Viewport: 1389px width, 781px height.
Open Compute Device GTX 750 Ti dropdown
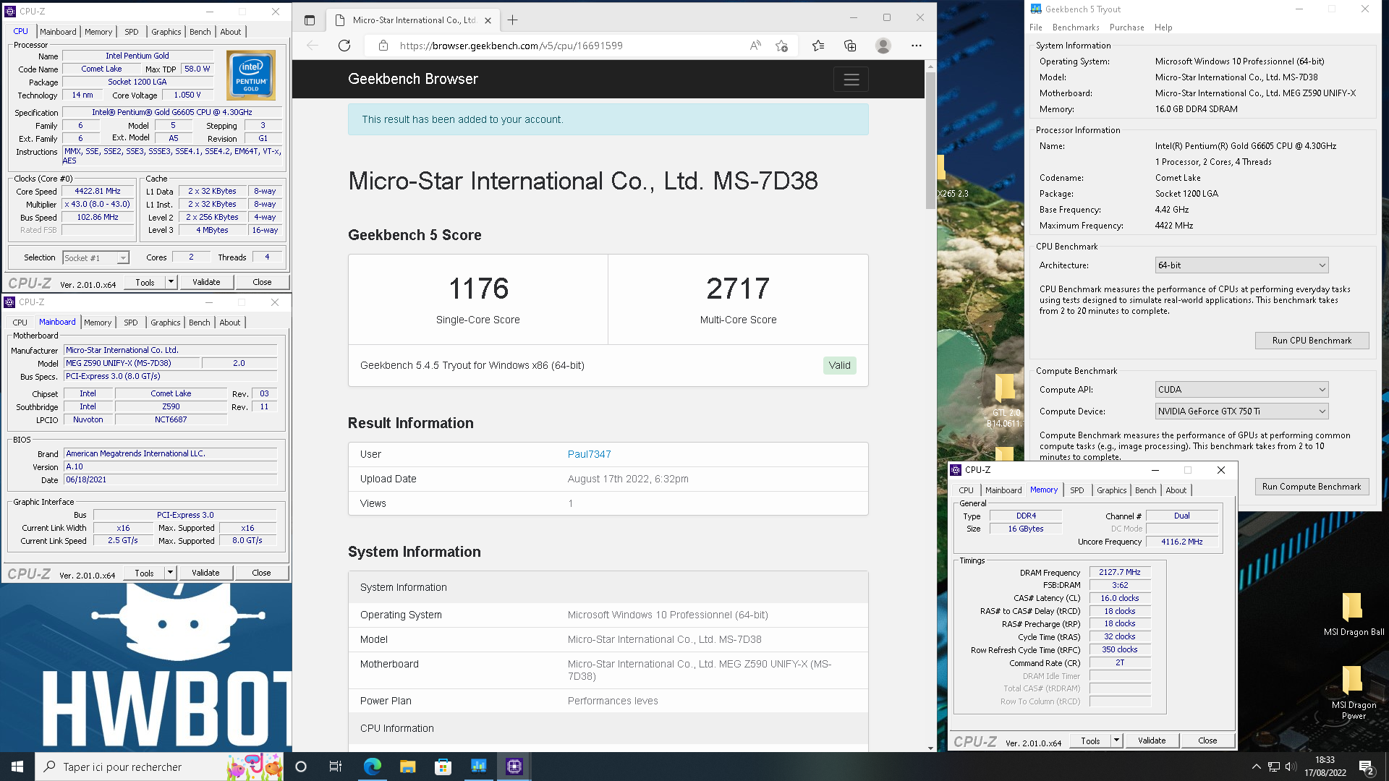click(1241, 411)
